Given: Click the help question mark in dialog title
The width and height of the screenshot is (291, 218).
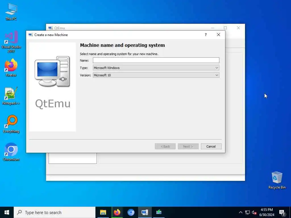Looking at the screenshot, I should click(206, 35).
